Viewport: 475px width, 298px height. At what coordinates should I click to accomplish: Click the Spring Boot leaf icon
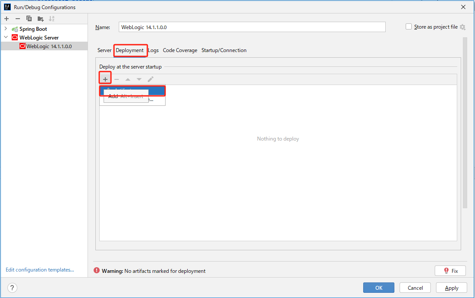[15, 29]
